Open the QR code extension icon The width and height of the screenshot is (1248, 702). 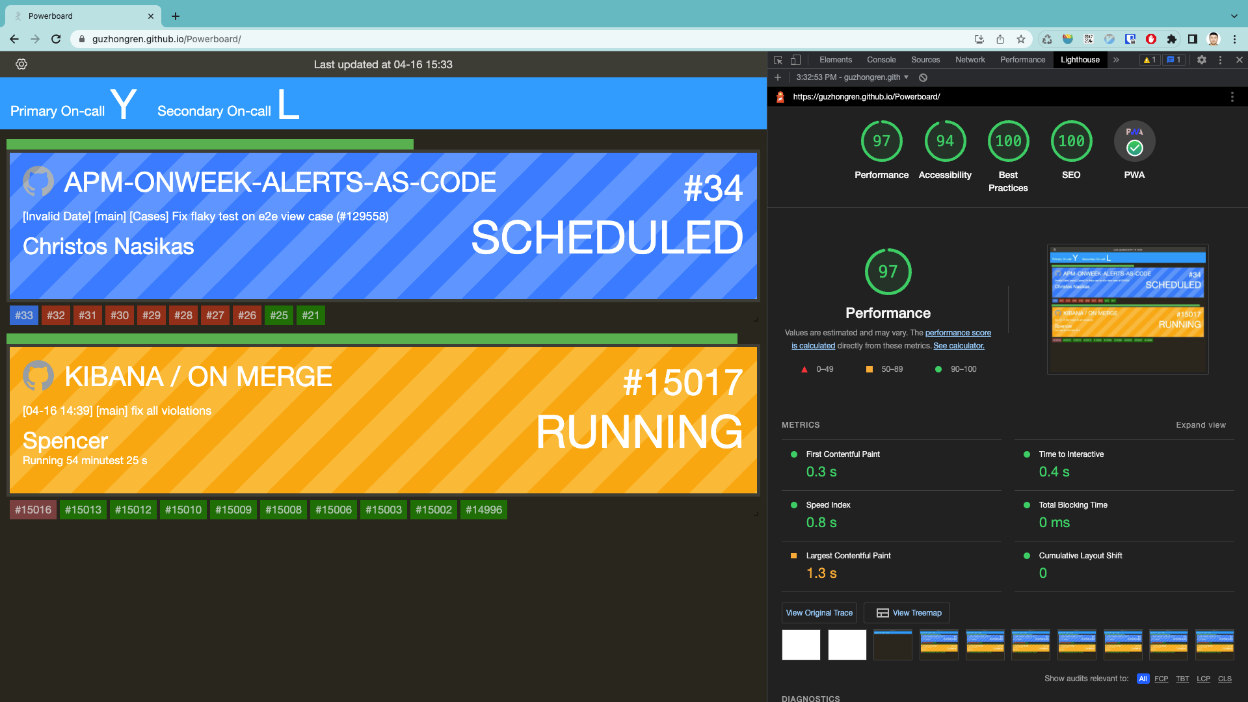[1089, 39]
